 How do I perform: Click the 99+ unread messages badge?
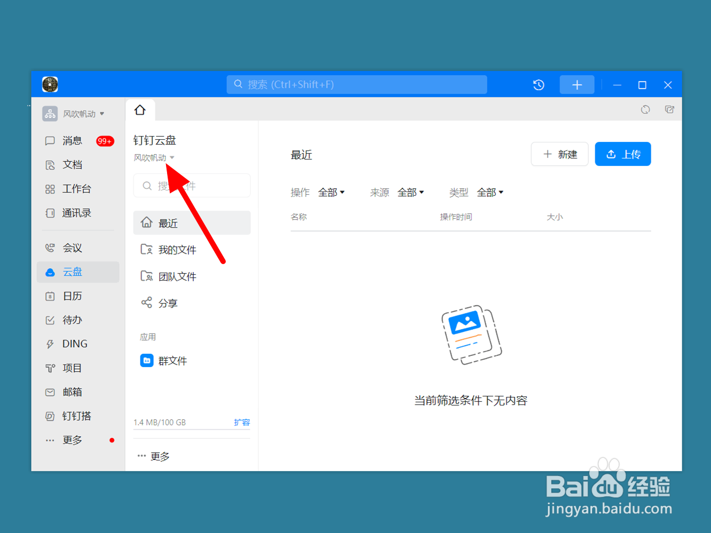[x=105, y=141]
